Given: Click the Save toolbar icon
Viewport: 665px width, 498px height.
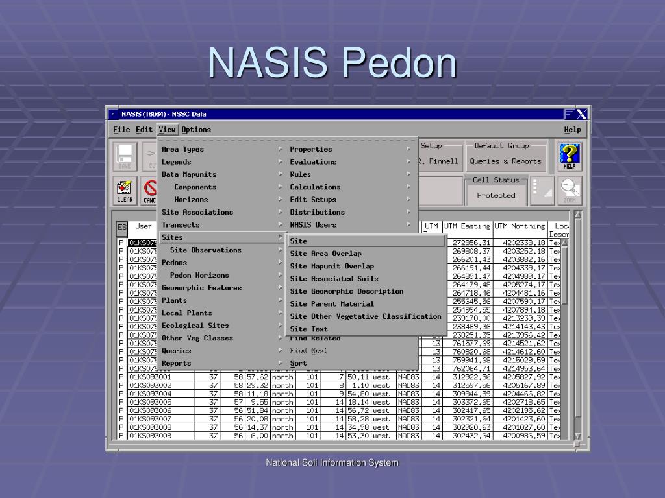Looking at the screenshot, I should (x=125, y=156).
